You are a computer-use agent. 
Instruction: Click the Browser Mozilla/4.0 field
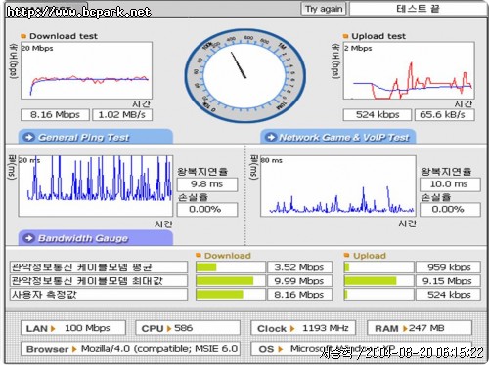pos(131,349)
